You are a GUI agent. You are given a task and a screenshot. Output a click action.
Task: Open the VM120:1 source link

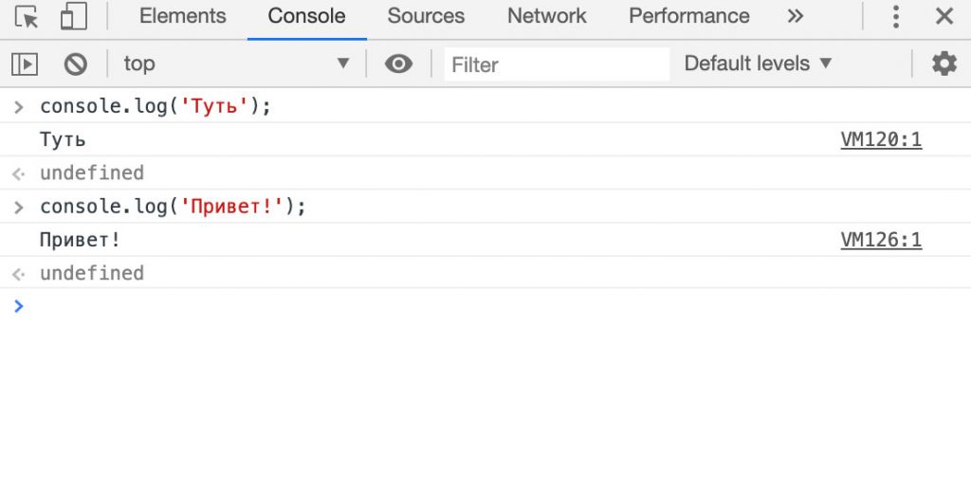point(881,140)
